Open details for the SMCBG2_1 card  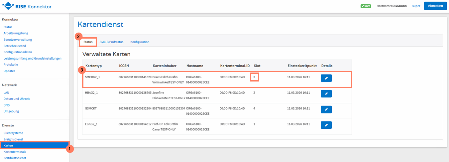(326, 78)
